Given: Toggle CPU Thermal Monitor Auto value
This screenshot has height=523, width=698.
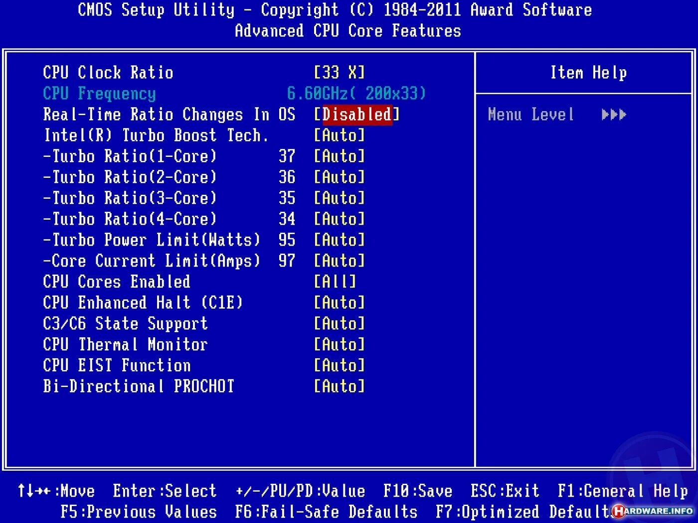Looking at the screenshot, I should tap(340, 345).
